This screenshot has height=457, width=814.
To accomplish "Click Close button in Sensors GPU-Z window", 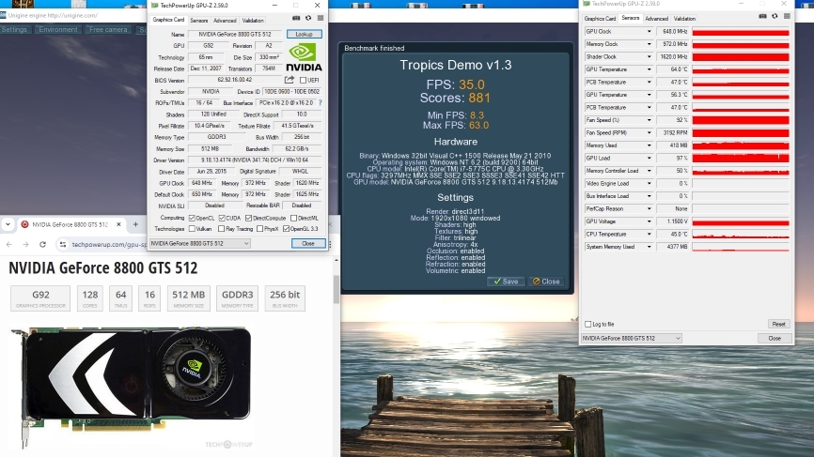I will [x=775, y=339].
